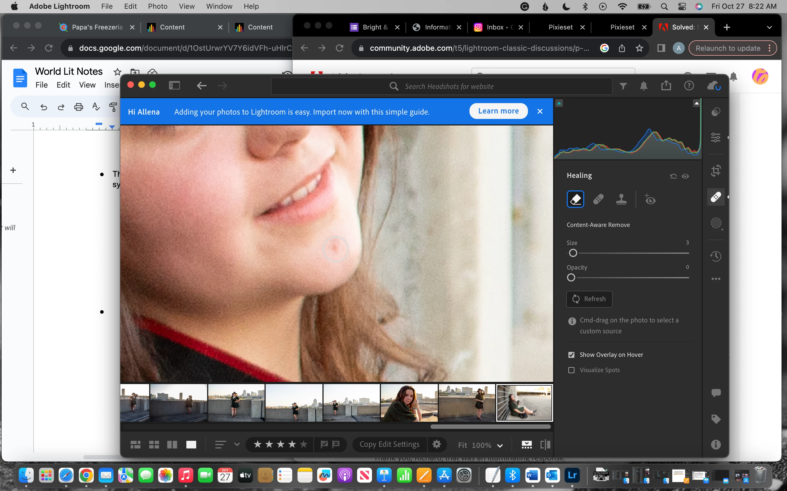Select the Clone stamp tool
Screen dimensions: 787x491
pyautogui.click(x=621, y=199)
